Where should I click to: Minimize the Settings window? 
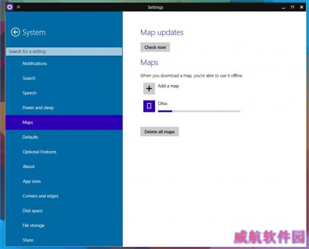283,7
